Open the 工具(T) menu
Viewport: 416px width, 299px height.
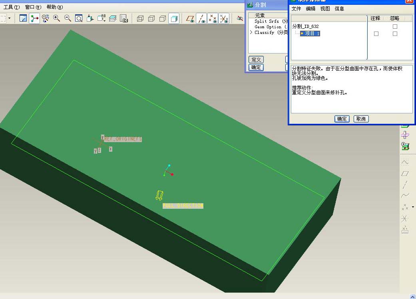point(12,7)
